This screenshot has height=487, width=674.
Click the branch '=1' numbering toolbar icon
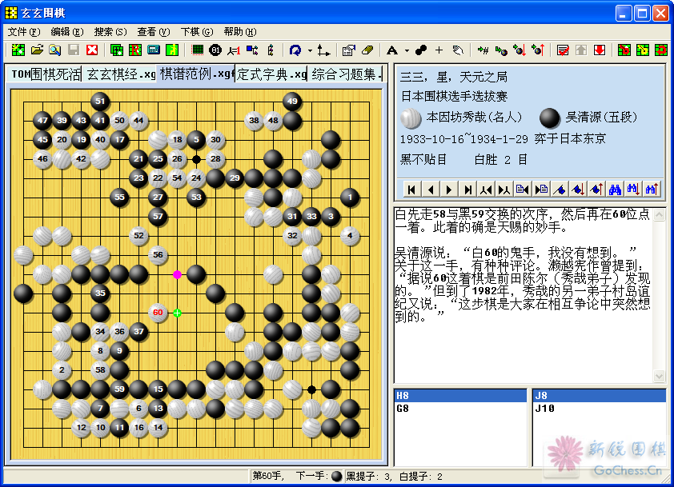[x=234, y=50]
